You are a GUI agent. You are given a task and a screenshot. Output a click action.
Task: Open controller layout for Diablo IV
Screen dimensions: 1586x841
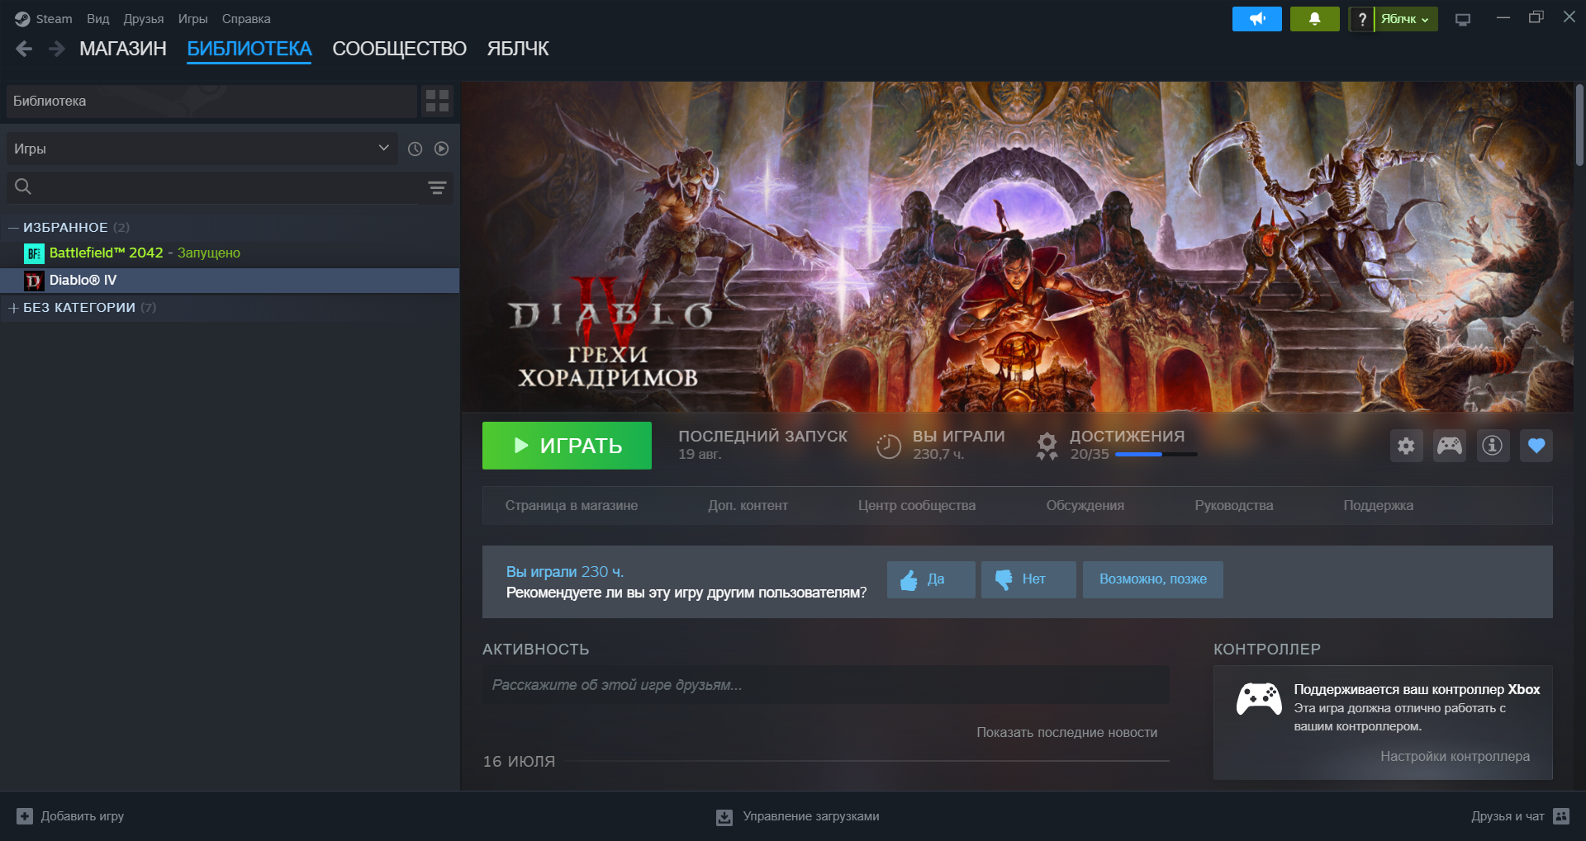(x=1450, y=446)
